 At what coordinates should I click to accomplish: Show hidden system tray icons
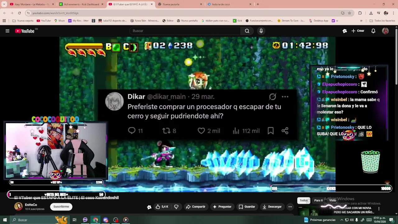(342, 220)
